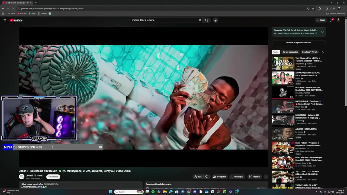
Task: Open options menu for Tony Monta video
Action: coord(325,58)
